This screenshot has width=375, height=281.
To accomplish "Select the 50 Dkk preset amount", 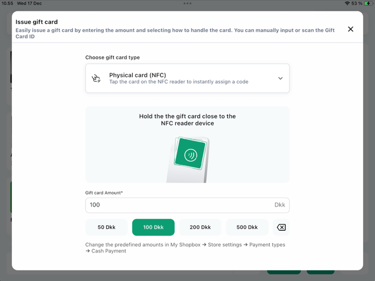I will point(106,227).
